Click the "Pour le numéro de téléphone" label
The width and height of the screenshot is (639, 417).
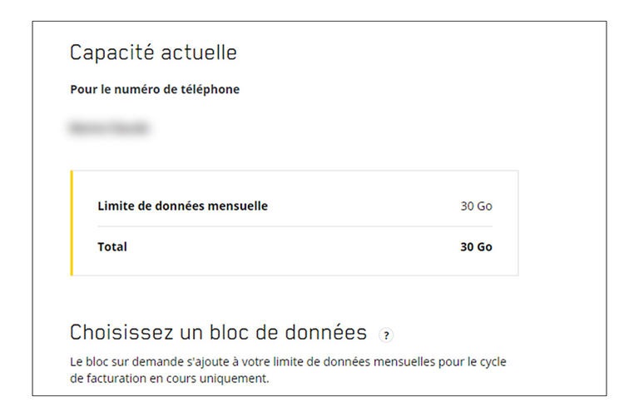tap(154, 89)
